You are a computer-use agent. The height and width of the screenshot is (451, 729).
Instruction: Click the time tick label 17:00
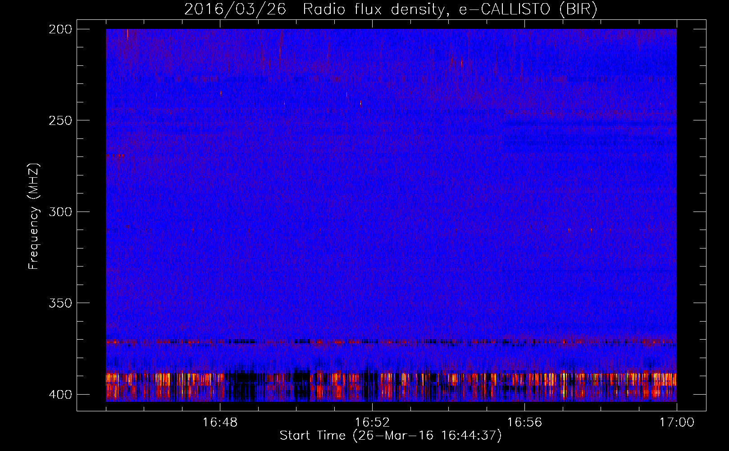[677, 423]
